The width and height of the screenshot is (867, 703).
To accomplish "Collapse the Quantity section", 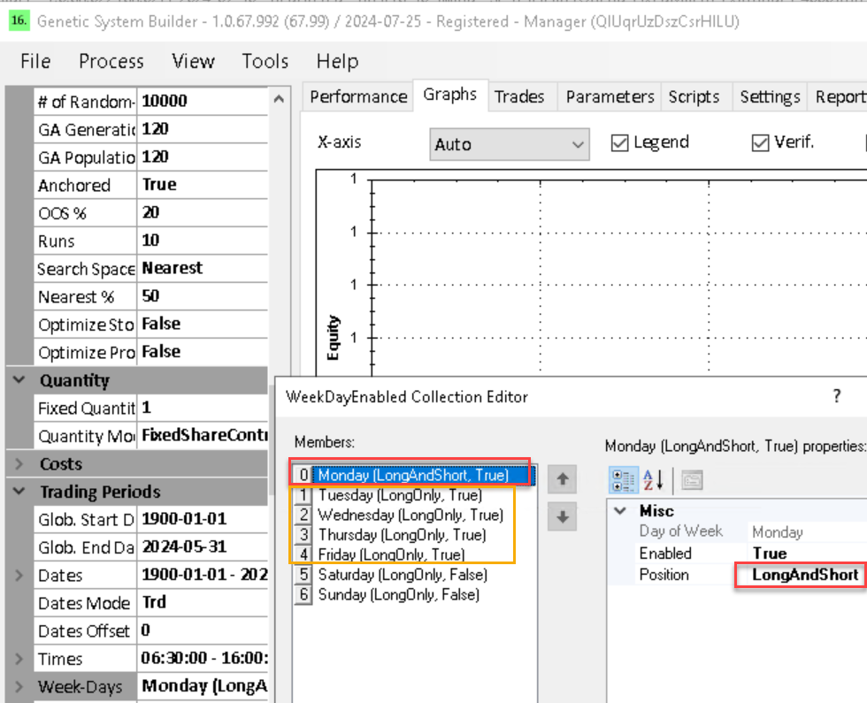I will 19,380.
